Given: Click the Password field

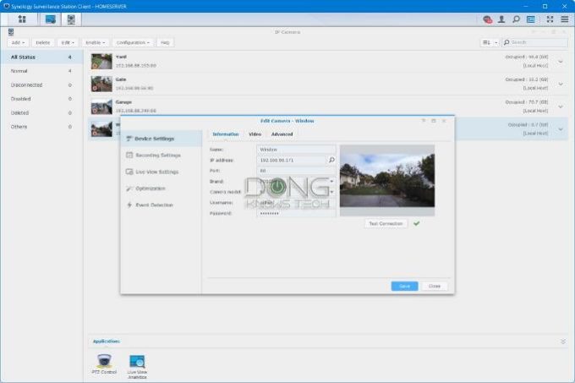Looking at the screenshot, I should click(x=296, y=213).
